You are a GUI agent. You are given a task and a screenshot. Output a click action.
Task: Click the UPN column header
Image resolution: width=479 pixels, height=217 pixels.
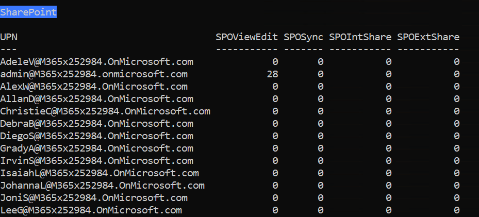9,37
